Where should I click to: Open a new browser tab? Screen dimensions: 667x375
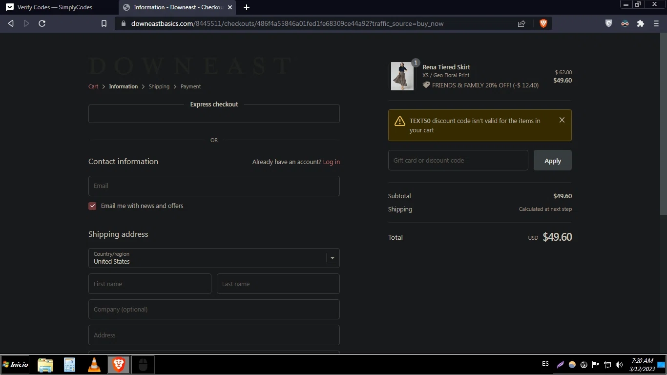pyautogui.click(x=247, y=7)
